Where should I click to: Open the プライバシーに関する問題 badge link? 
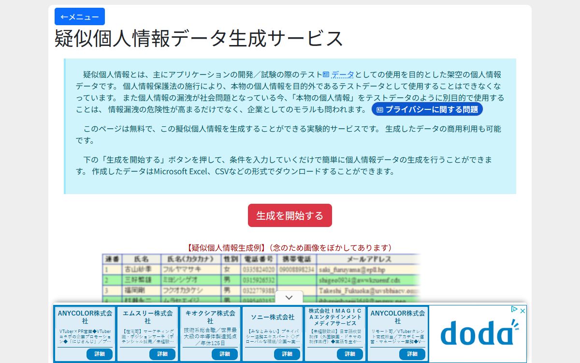pos(427,109)
